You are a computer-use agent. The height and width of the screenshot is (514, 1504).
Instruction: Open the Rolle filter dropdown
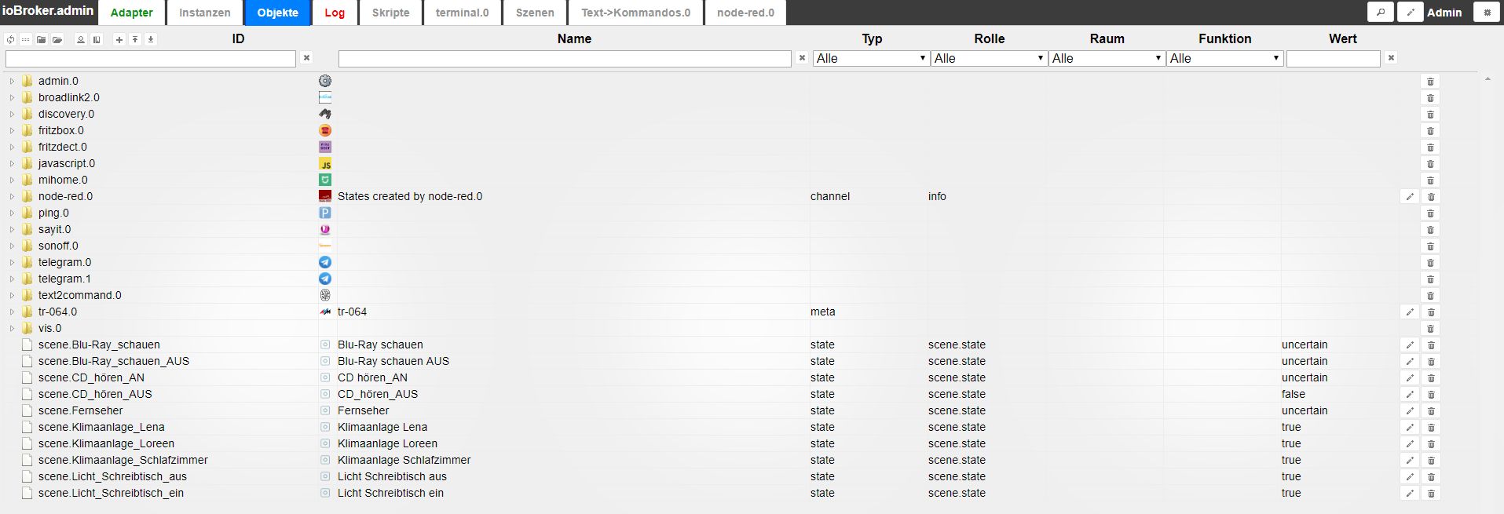tap(989, 58)
